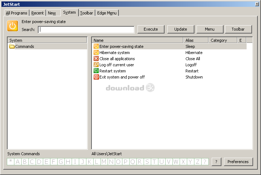The image size is (261, 175).
Task: Filter by letter E in the alphabet bar
Action: click(46, 162)
